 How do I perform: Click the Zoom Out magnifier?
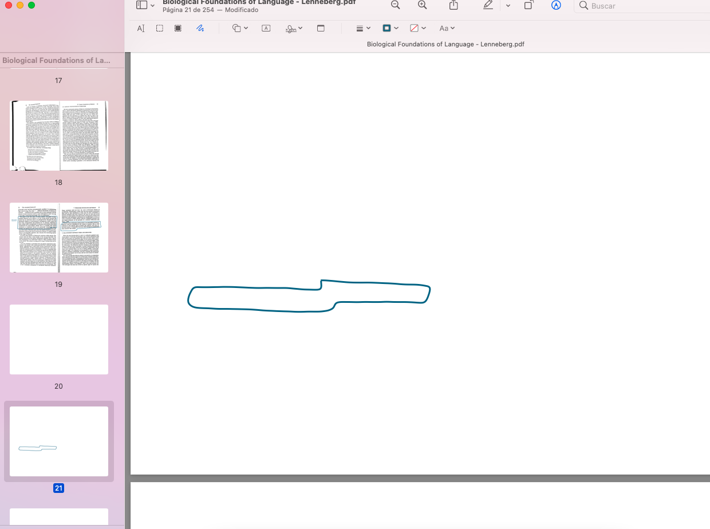pos(395,5)
